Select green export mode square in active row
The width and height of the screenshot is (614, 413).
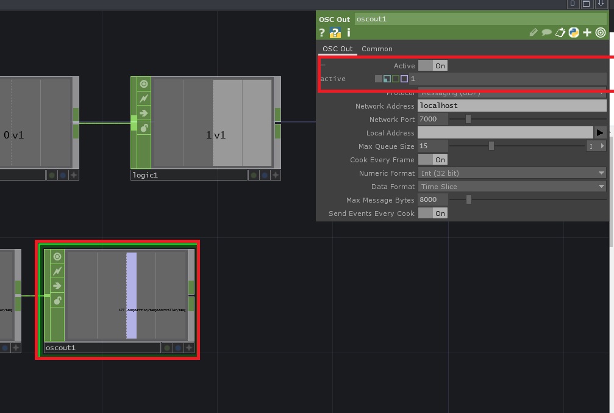pyautogui.click(x=396, y=79)
